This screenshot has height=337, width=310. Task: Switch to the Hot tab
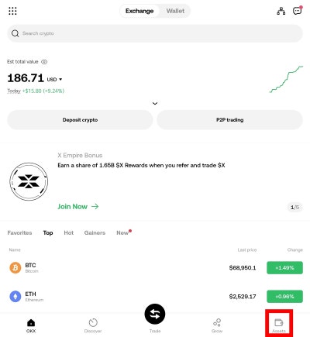click(x=69, y=233)
